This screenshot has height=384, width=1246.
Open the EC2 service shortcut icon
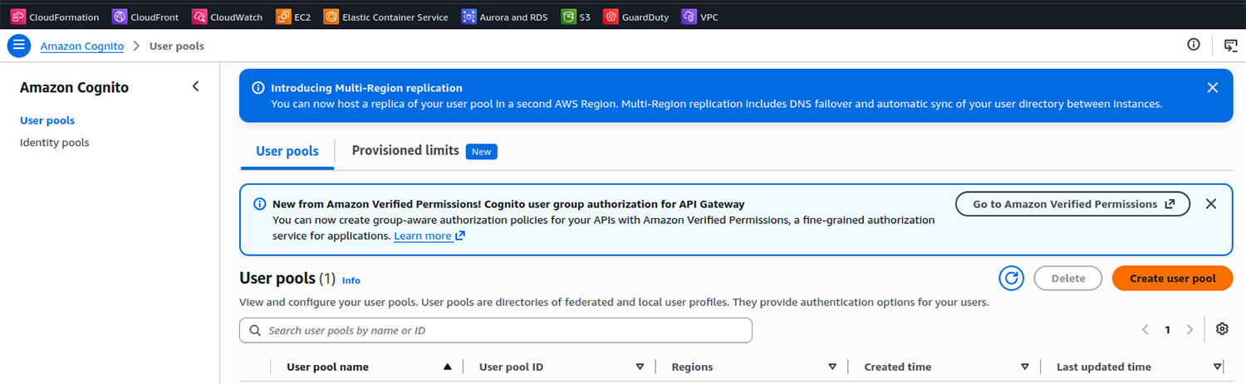(283, 17)
